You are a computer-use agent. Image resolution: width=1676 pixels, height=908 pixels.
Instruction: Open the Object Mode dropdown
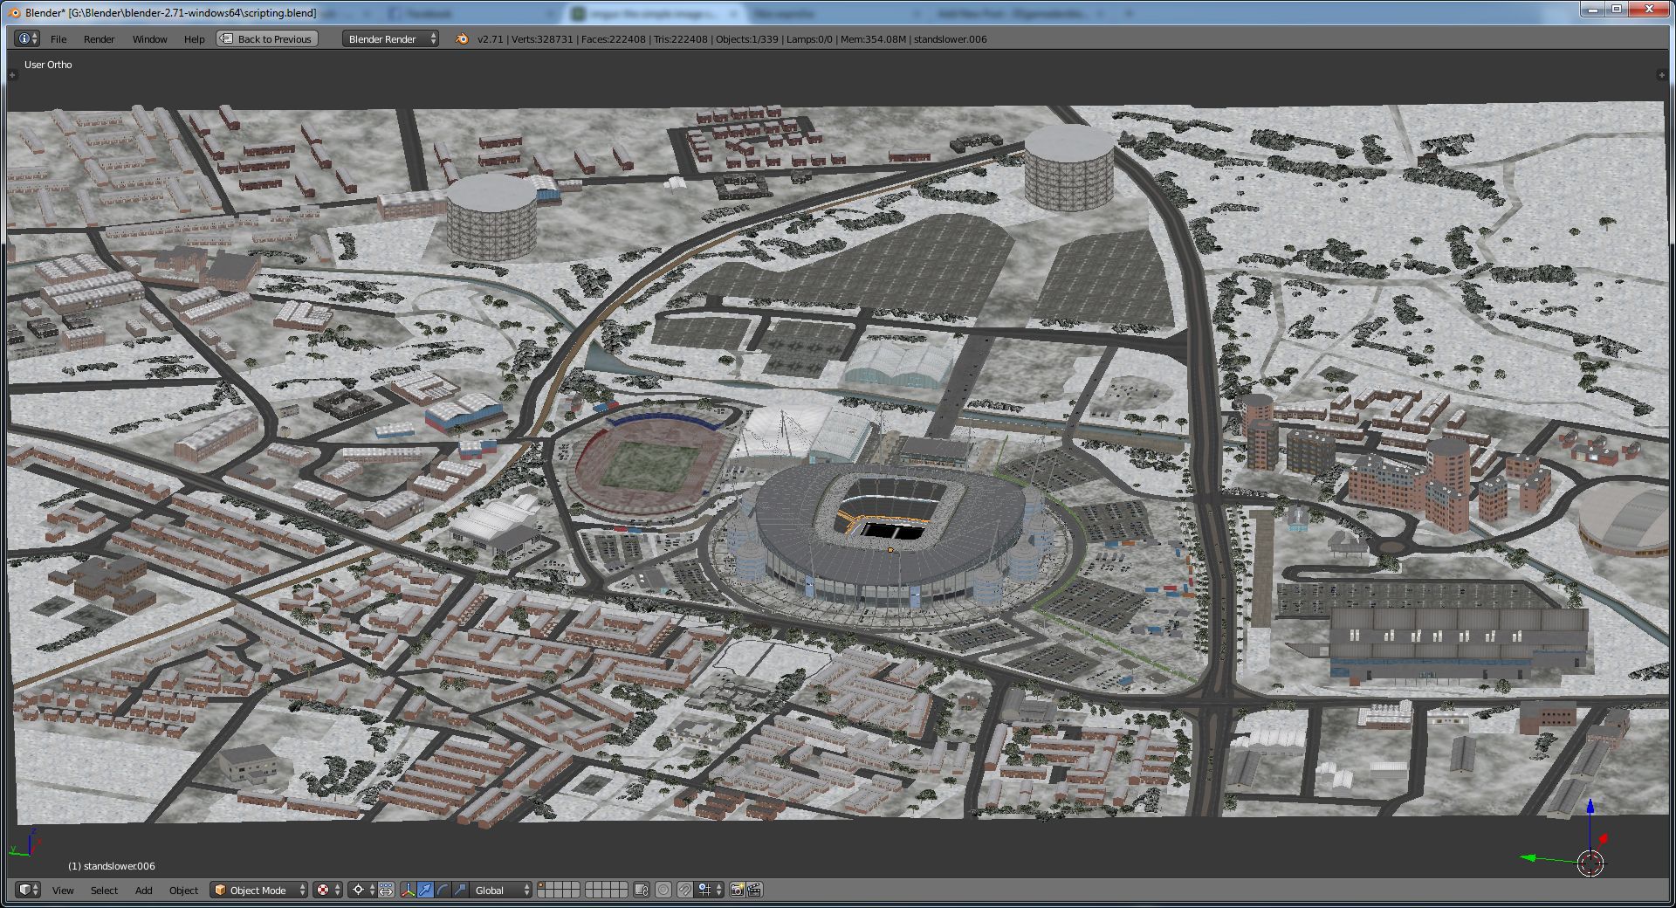point(259,890)
